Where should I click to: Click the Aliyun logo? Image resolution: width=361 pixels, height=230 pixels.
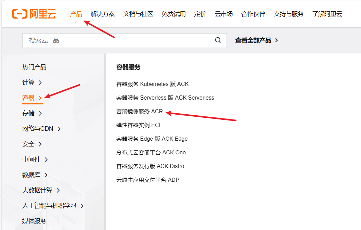pyautogui.click(x=34, y=14)
